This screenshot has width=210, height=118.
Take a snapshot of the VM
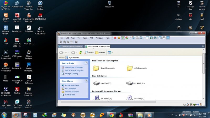tap(133, 38)
